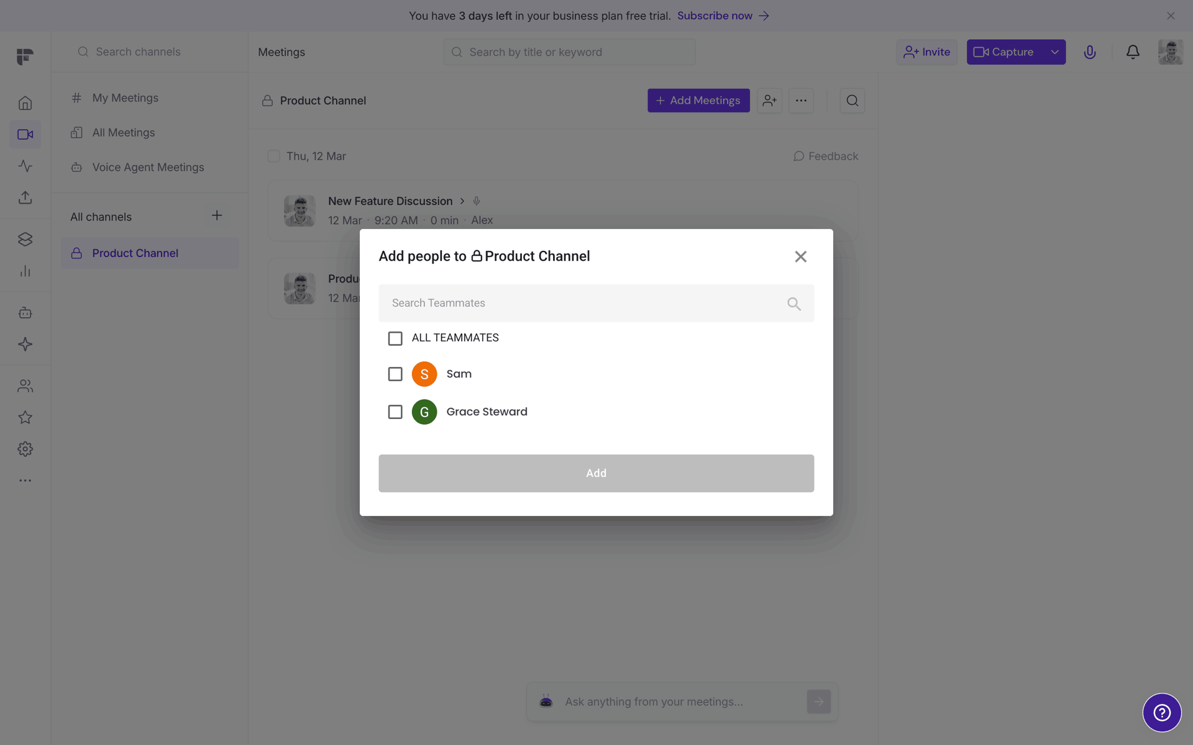Select the checkbox next to Sam
The image size is (1193, 745).
tap(395, 374)
